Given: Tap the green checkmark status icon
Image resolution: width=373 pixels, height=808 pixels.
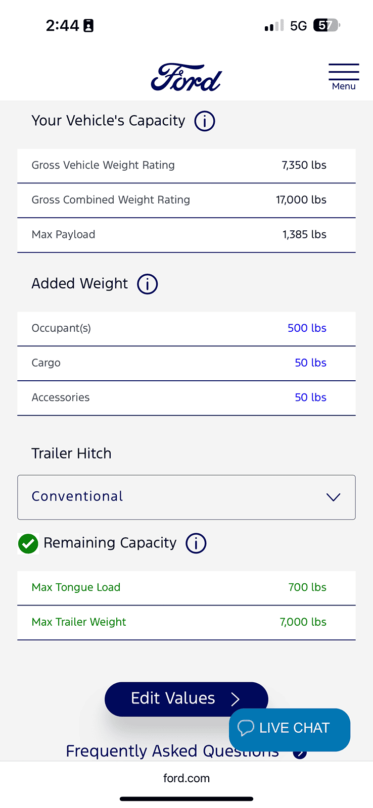Looking at the screenshot, I should click(x=28, y=544).
